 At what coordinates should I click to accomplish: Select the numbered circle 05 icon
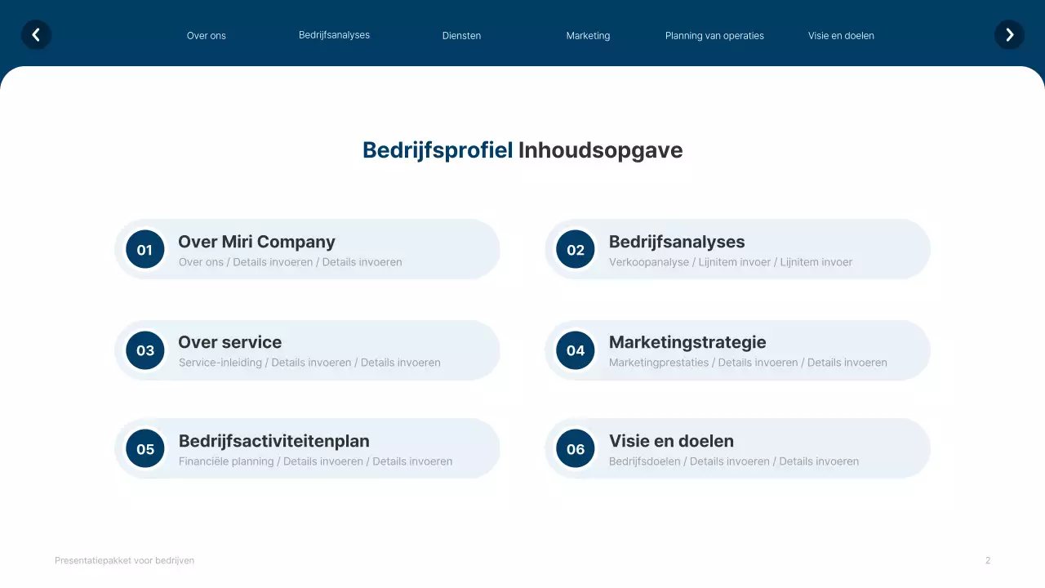pos(145,448)
